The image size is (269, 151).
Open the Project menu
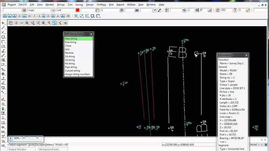click(12, 4)
